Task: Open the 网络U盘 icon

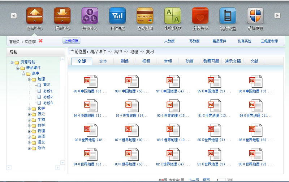Action: (117, 16)
